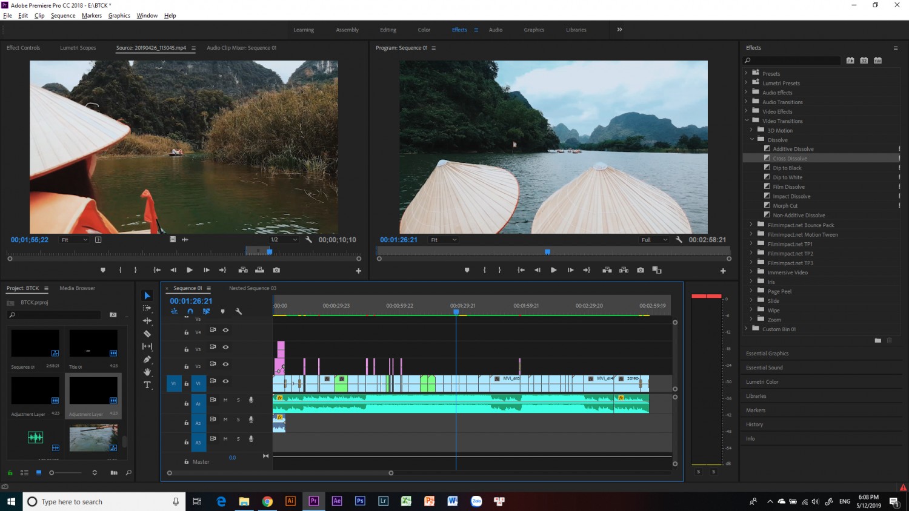Select the Ripple Edit tool
Viewport: 909px width, 511px height.
point(147,321)
